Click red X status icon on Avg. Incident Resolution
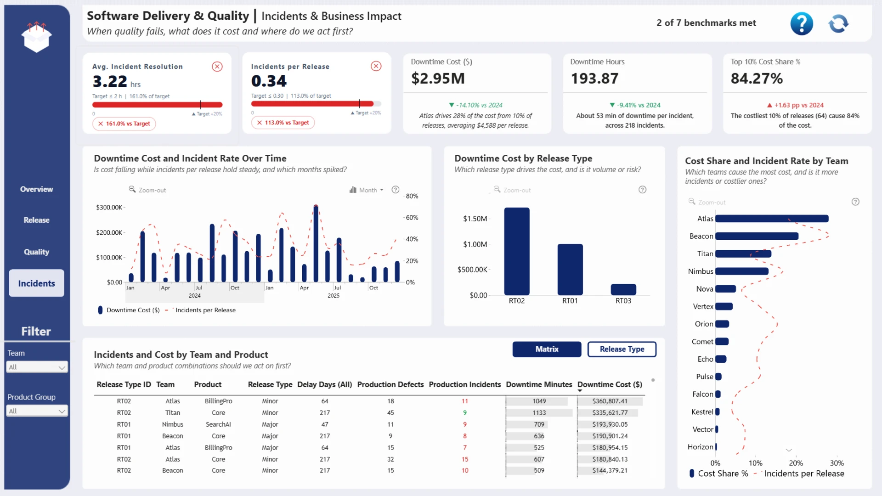Screen dimensions: 882x496 pos(217,67)
